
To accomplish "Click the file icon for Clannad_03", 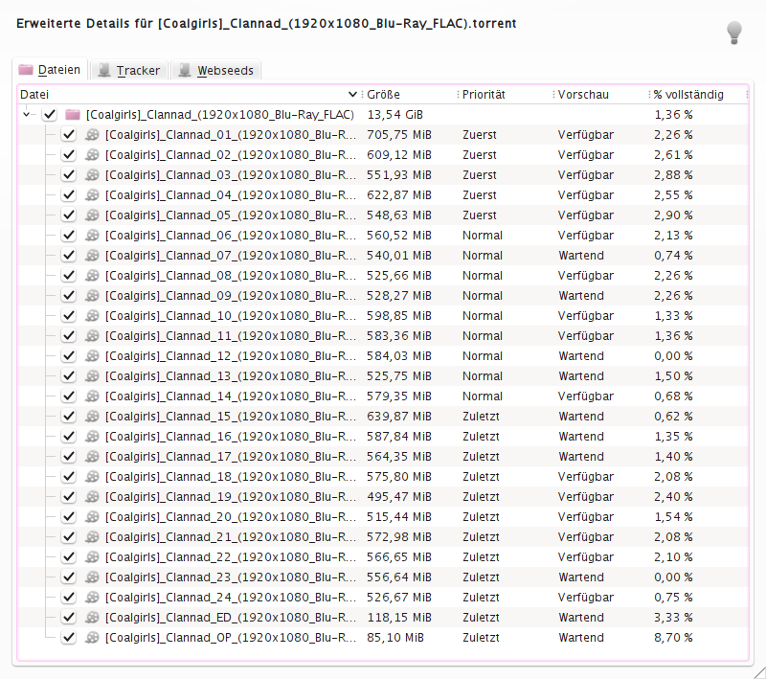I will coord(92,175).
